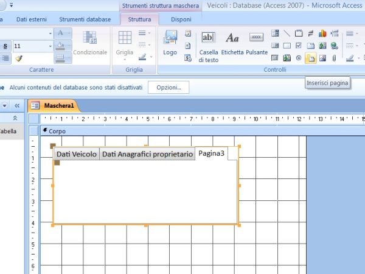Switch to the Disponi ribbon tab

point(181,19)
